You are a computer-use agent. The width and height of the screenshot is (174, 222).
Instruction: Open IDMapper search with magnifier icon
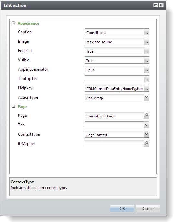click(x=146, y=144)
